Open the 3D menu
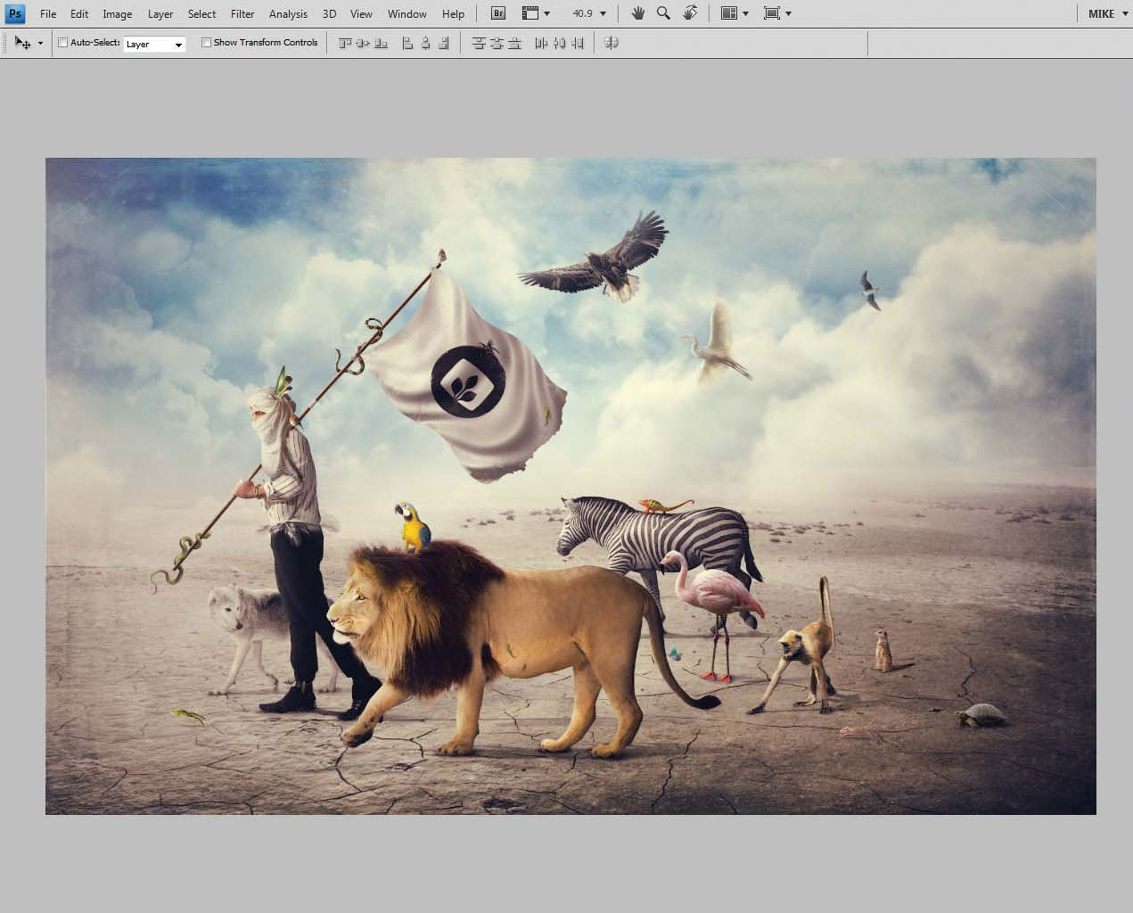Image resolution: width=1133 pixels, height=913 pixels. [x=330, y=13]
